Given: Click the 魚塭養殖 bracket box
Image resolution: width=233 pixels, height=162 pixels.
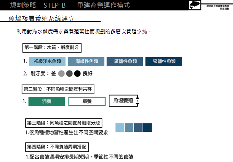Looking at the screenshot, I should point(124,101).
